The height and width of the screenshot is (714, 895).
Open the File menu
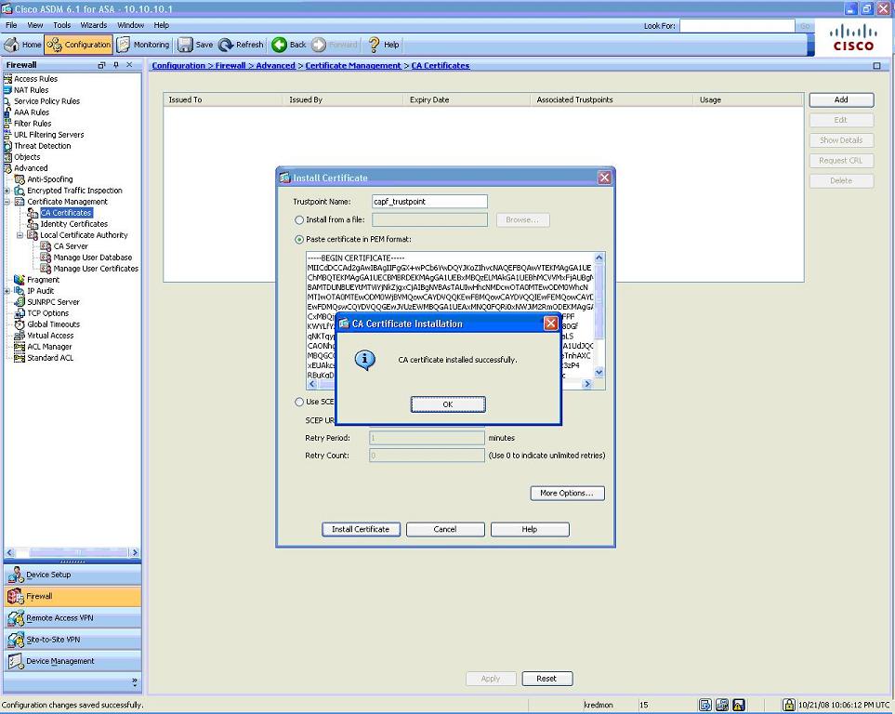pos(11,25)
